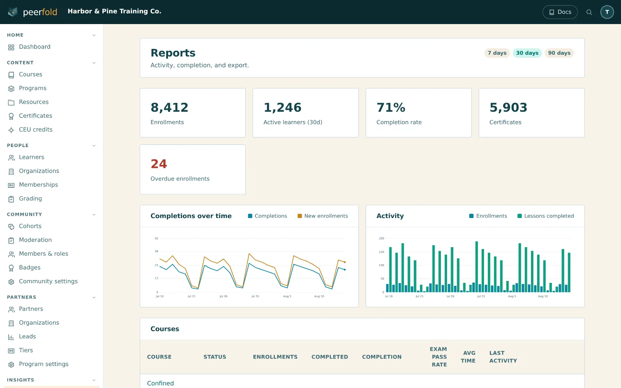This screenshot has width=621, height=388.
Task: Sort by ENROLLMENTS column header
Action: click(275, 357)
